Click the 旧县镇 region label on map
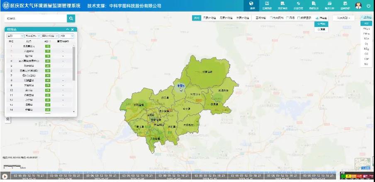 click(x=165, y=98)
